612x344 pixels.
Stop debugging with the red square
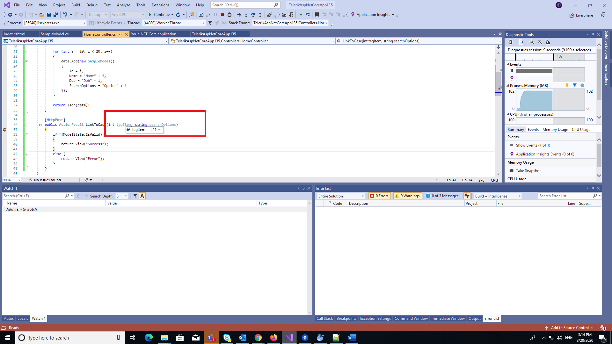click(x=222, y=15)
